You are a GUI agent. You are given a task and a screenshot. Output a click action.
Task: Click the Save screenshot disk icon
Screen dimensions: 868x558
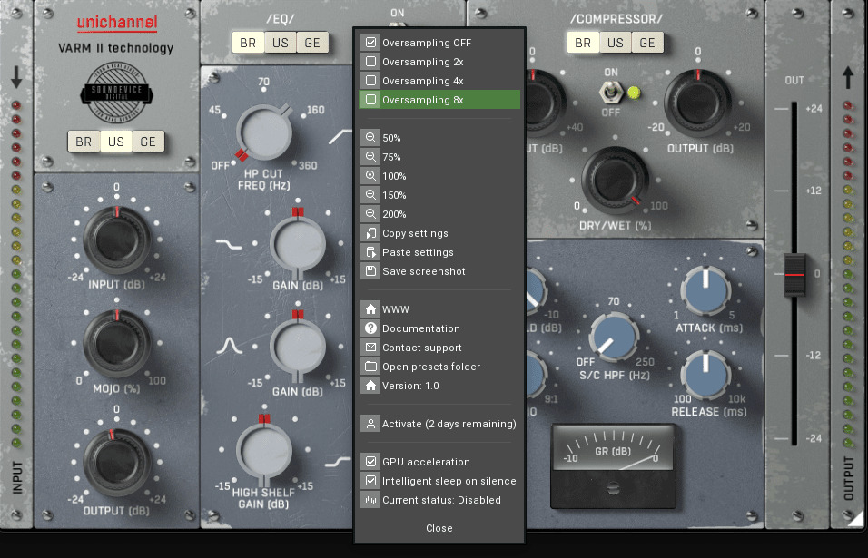click(370, 271)
